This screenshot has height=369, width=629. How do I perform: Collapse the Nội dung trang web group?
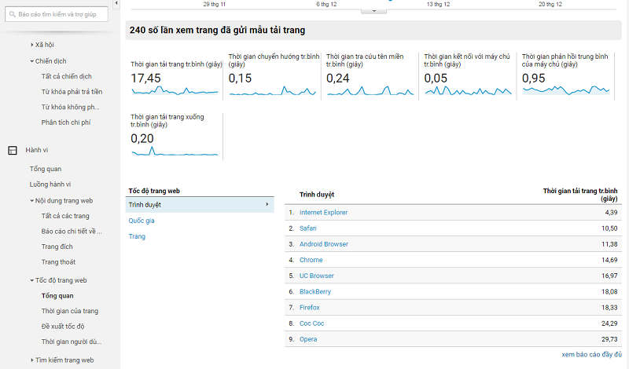click(x=32, y=201)
